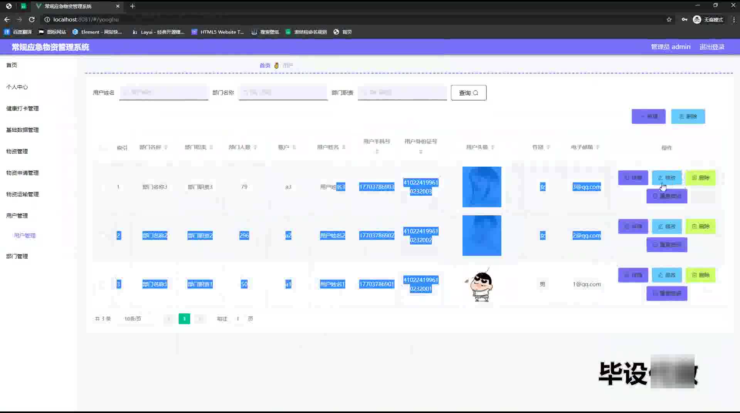740x413 pixels.
Task: Focus the 用户姓名 search field
Action: 164,92
